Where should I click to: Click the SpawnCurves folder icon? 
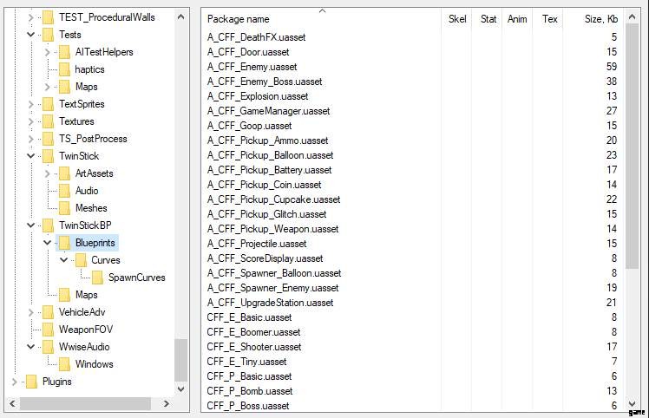click(98, 278)
